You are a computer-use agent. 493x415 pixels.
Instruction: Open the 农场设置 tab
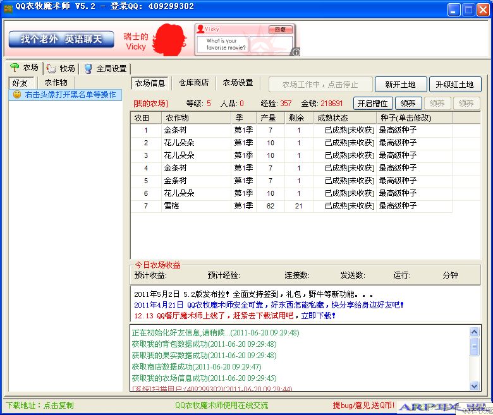point(238,83)
